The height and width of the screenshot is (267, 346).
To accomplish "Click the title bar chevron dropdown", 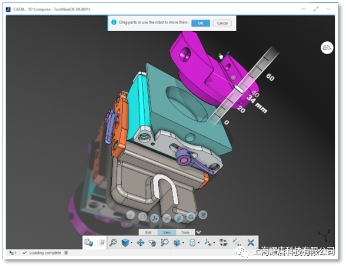I will coord(328,9).
